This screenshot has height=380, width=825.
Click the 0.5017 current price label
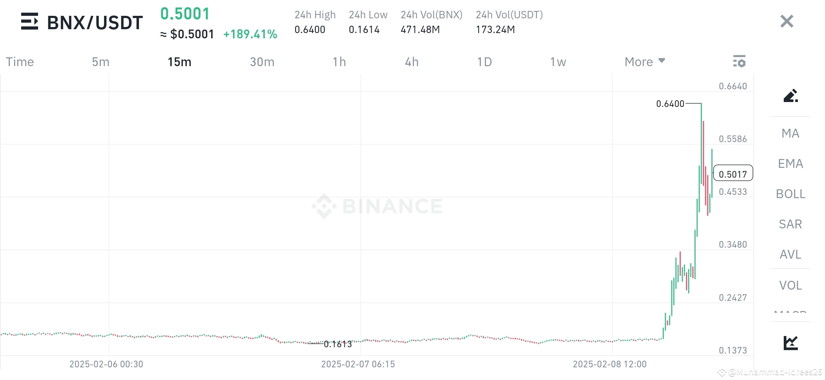734,173
